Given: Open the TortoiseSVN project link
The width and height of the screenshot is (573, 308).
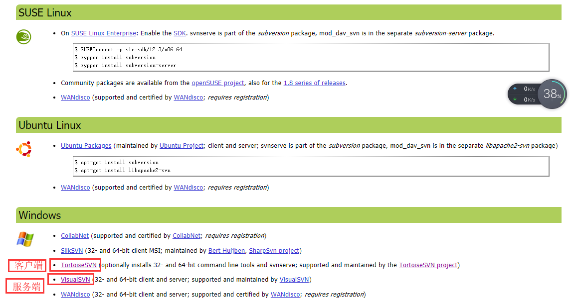Looking at the screenshot, I should 428,265.
